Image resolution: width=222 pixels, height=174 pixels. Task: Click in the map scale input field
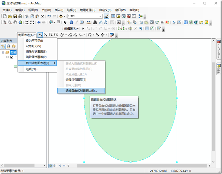[83, 16]
